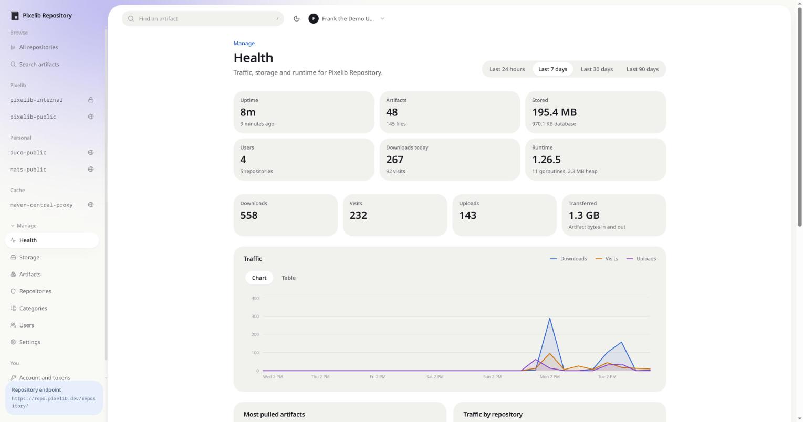Click the globe icon beside maven-central-proxy
803x422 pixels.
click(91, 205)
